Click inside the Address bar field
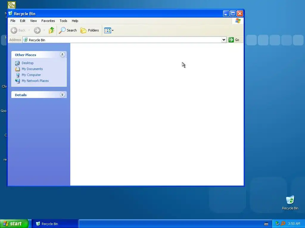 click(125, 40)
